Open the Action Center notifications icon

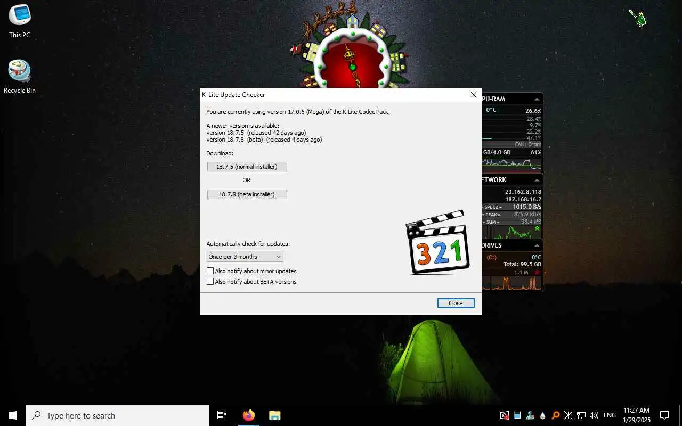click(664, 415)
